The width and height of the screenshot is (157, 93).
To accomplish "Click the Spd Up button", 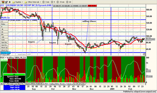I will (5, 42).
